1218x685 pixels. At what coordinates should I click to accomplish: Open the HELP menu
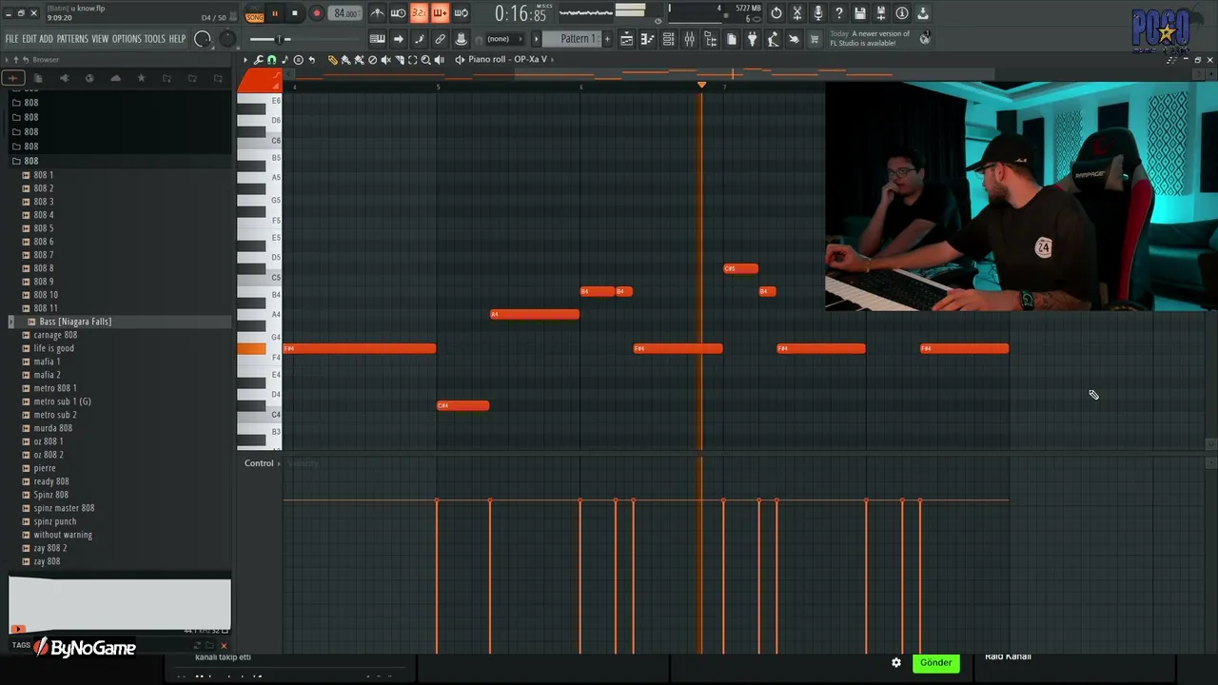(177, 39)
